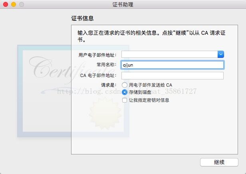Click the 证书助理 title bar text

(x=123, y=4)
